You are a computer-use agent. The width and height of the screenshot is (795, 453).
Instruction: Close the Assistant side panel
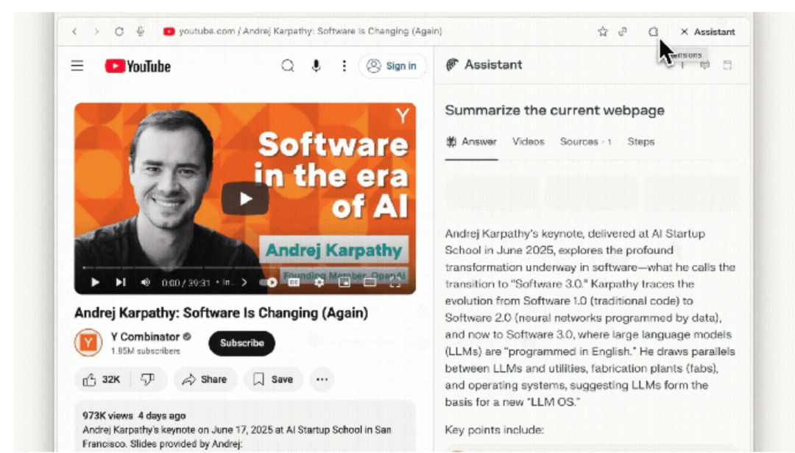point(684,32)
